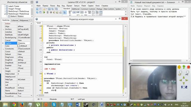
Task: Click the zoom-in magnifier in webcam widget
Action: [x=180, y=73]
